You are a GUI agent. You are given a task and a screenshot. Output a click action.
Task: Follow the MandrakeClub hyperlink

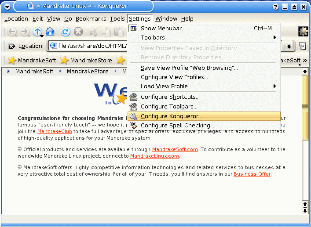55,131
